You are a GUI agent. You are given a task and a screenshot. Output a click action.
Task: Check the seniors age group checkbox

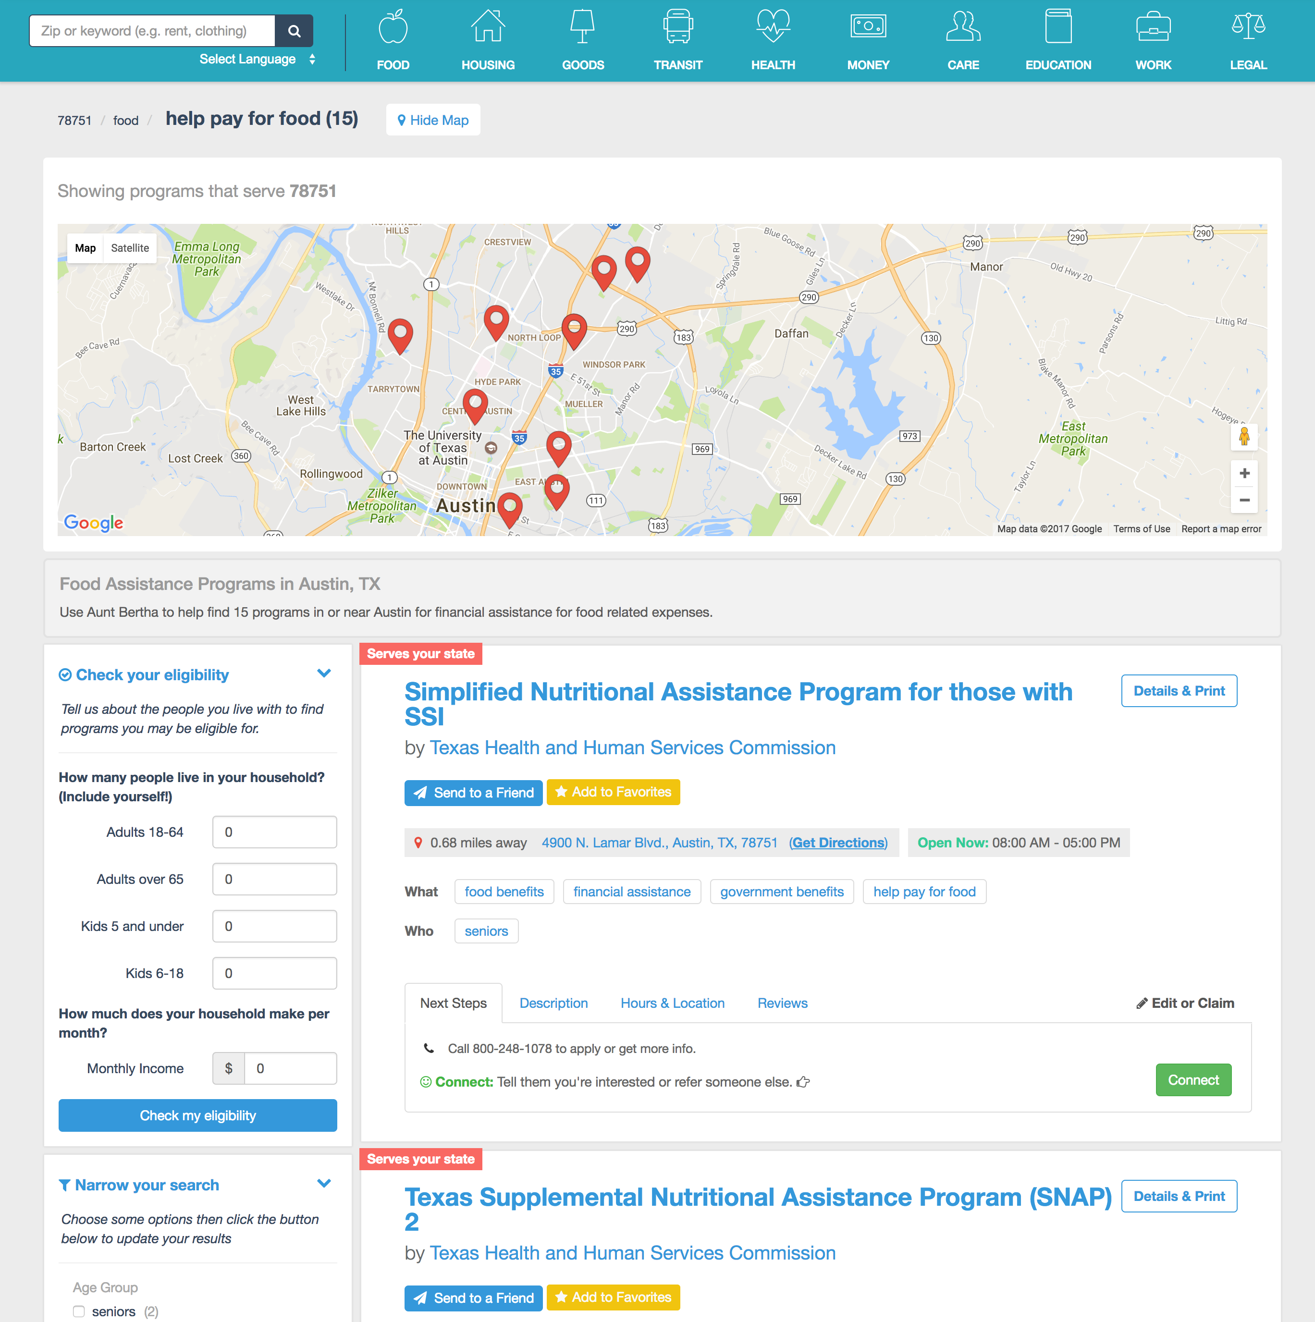coord(79,1311)
